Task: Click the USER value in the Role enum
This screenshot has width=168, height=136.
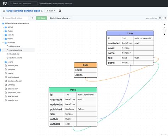Action: point(85,70)
